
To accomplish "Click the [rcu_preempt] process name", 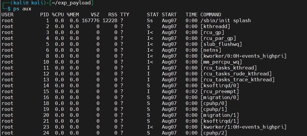I will pyautogui.click(x=220, y=92).
